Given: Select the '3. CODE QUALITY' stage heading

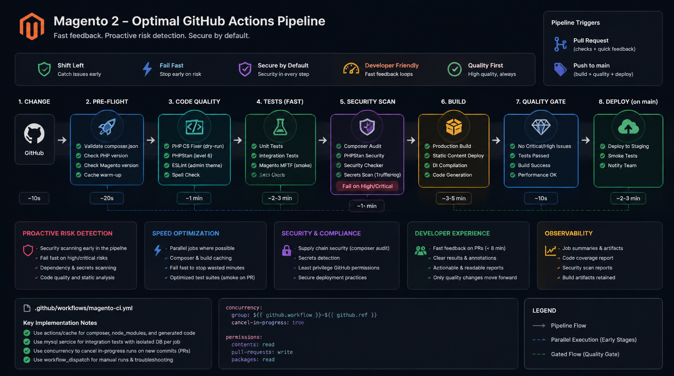Looking at the screenshot, I should (x=194, y=102).
